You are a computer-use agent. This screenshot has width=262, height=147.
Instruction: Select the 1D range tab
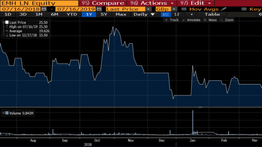(x=8, y=14)
